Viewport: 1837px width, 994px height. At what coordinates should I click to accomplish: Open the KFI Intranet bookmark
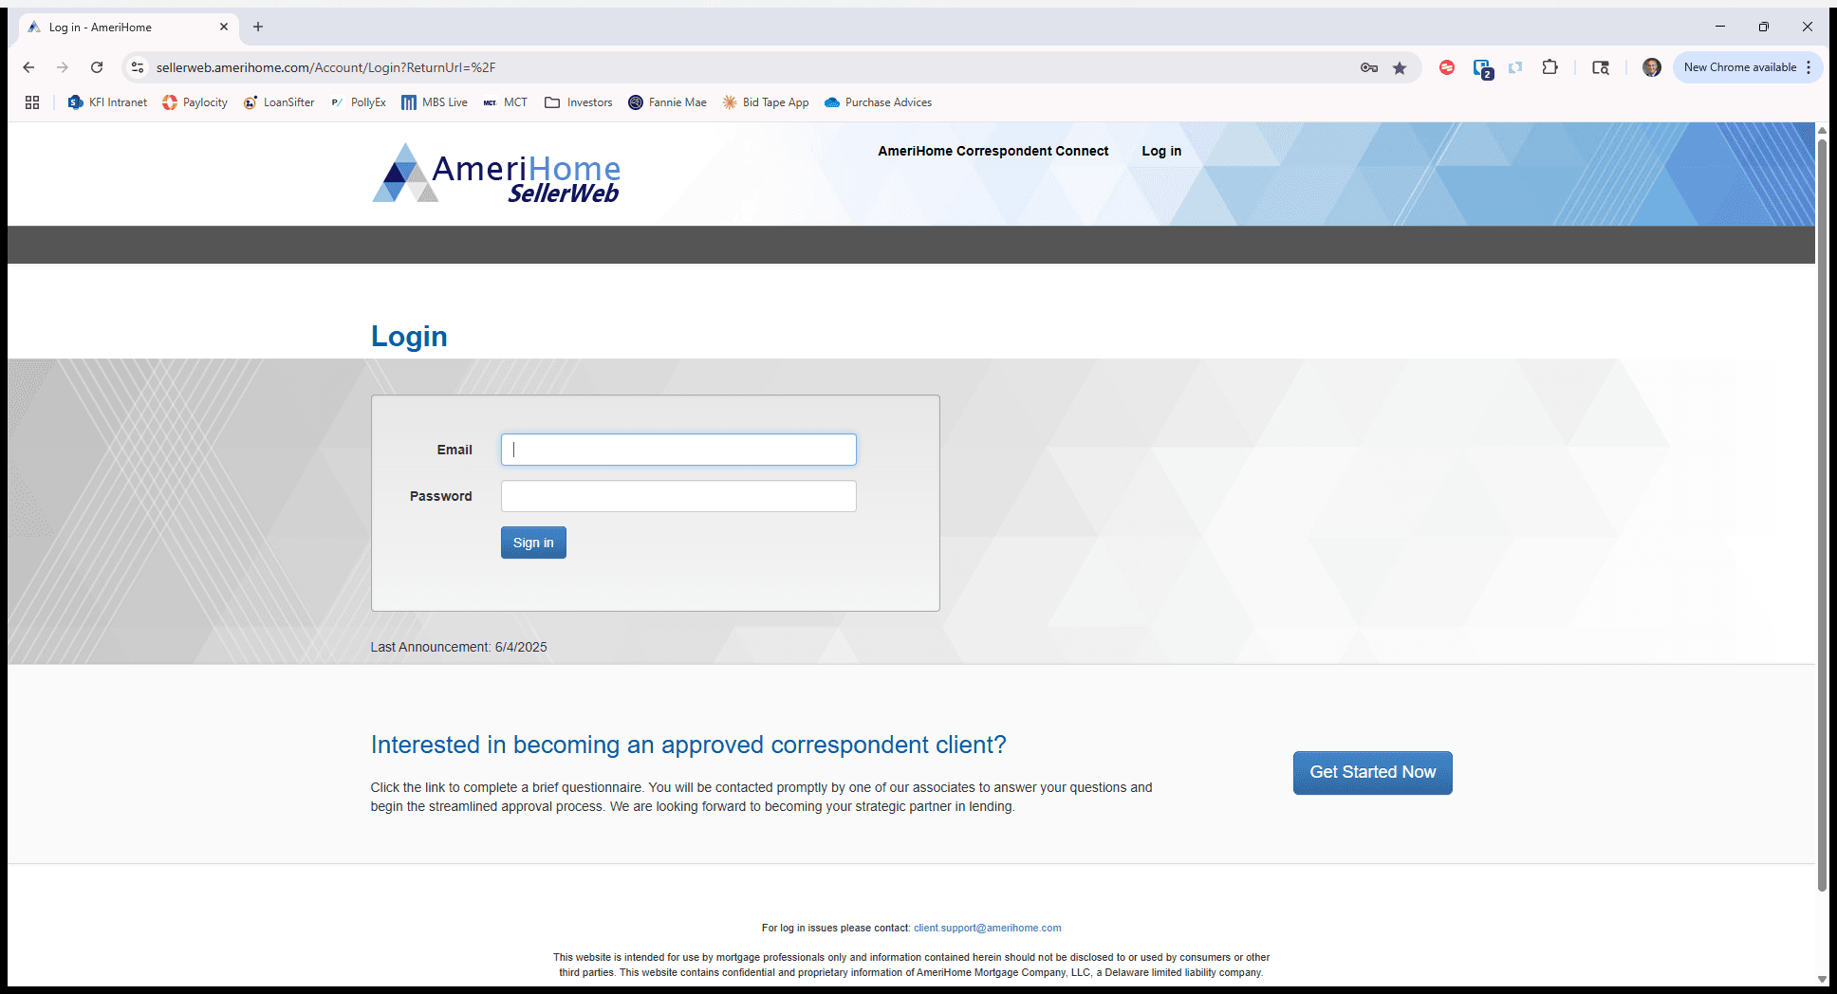108,102
